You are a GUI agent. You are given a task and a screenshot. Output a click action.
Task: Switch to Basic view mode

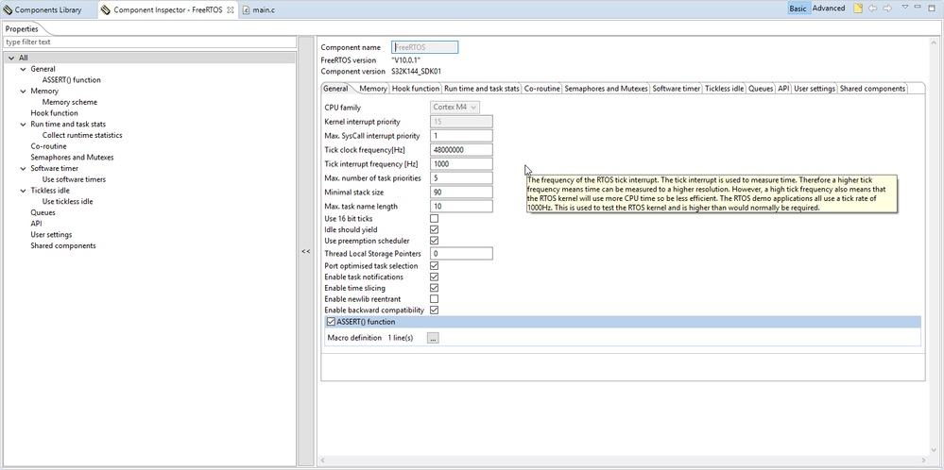[x=798, y=8]
